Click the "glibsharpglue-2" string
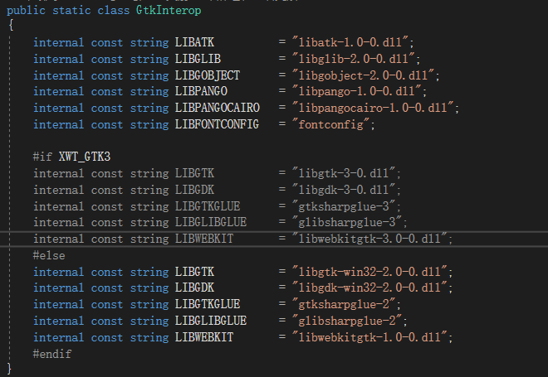 pos(347,321)
